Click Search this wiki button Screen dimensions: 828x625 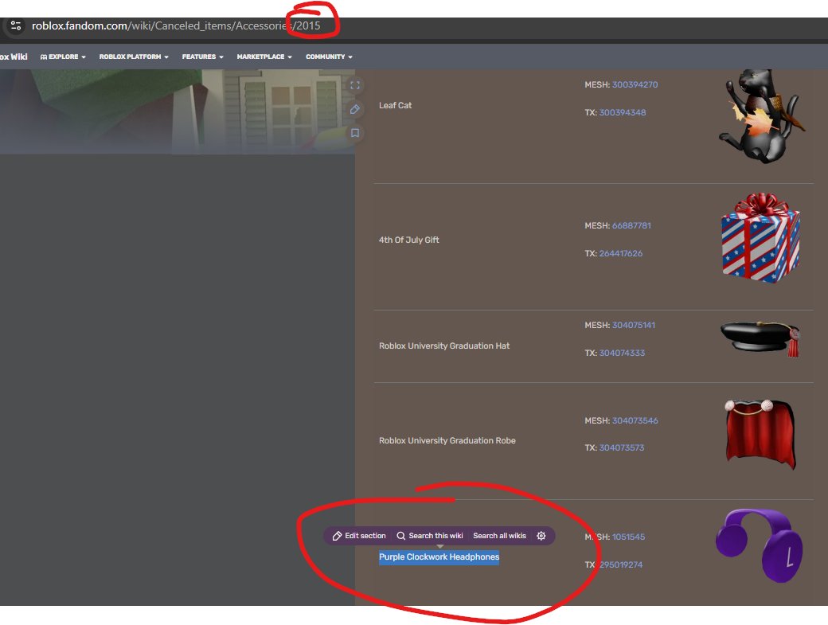430,536
